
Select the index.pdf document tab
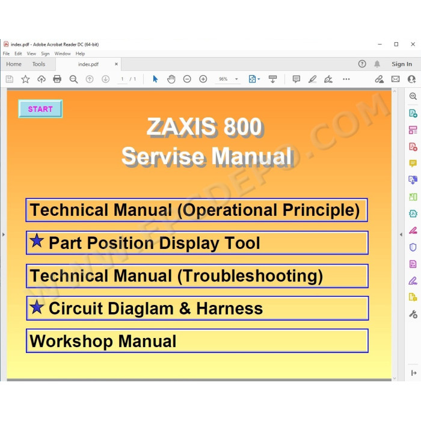(x=88, y=64)
